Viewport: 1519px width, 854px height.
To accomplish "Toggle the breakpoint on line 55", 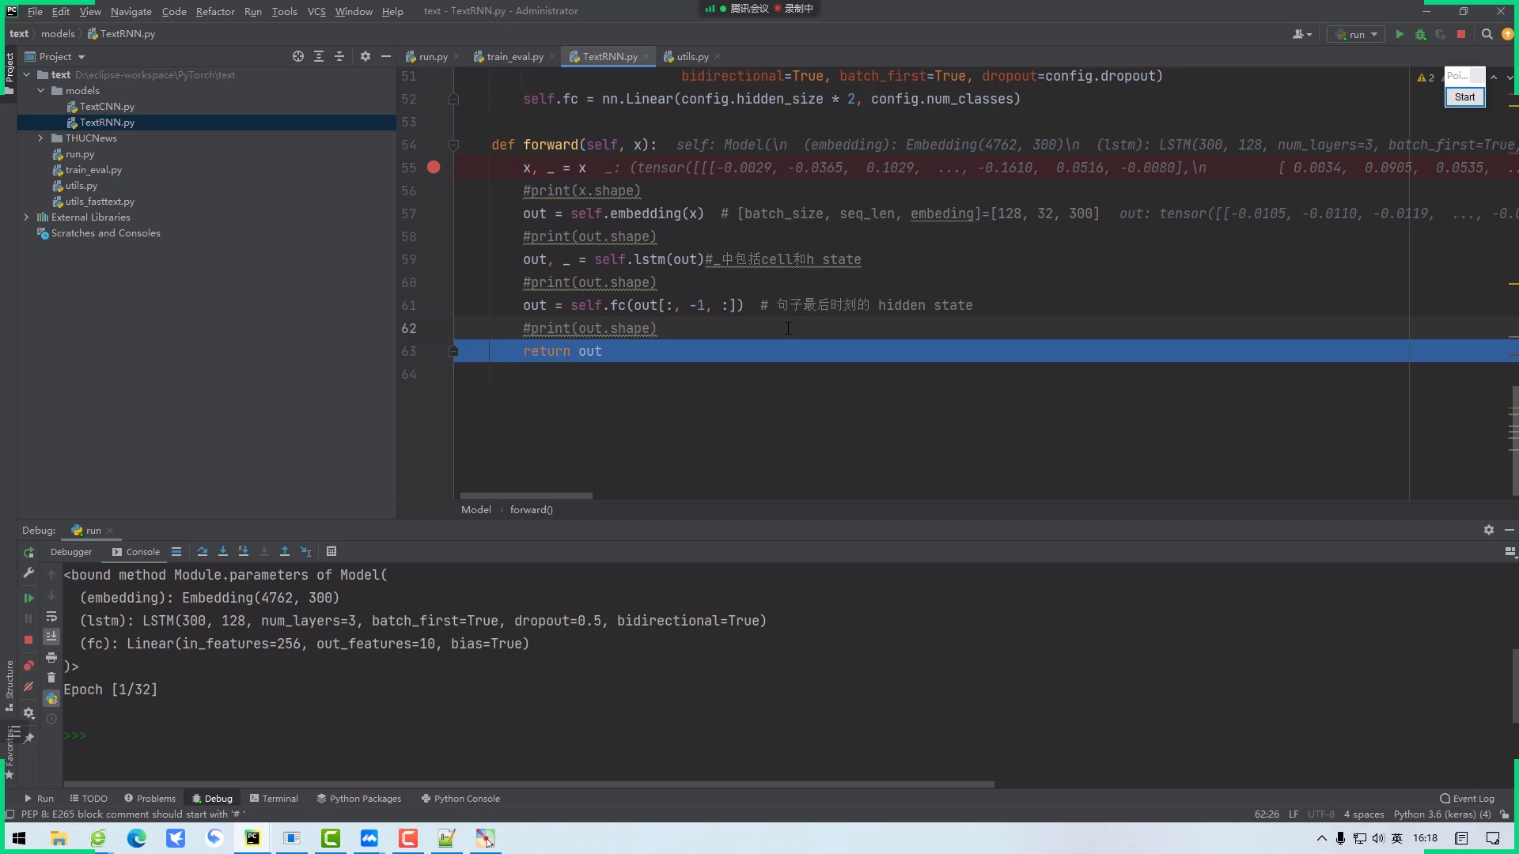I will (434, 168).
